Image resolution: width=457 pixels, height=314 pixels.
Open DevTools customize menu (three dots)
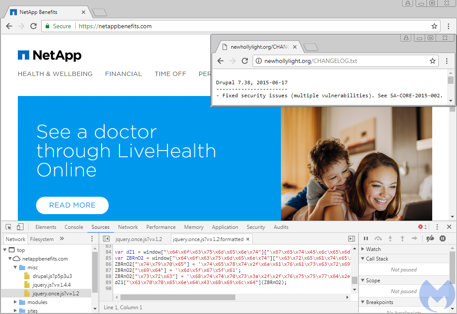coord(437,227)
